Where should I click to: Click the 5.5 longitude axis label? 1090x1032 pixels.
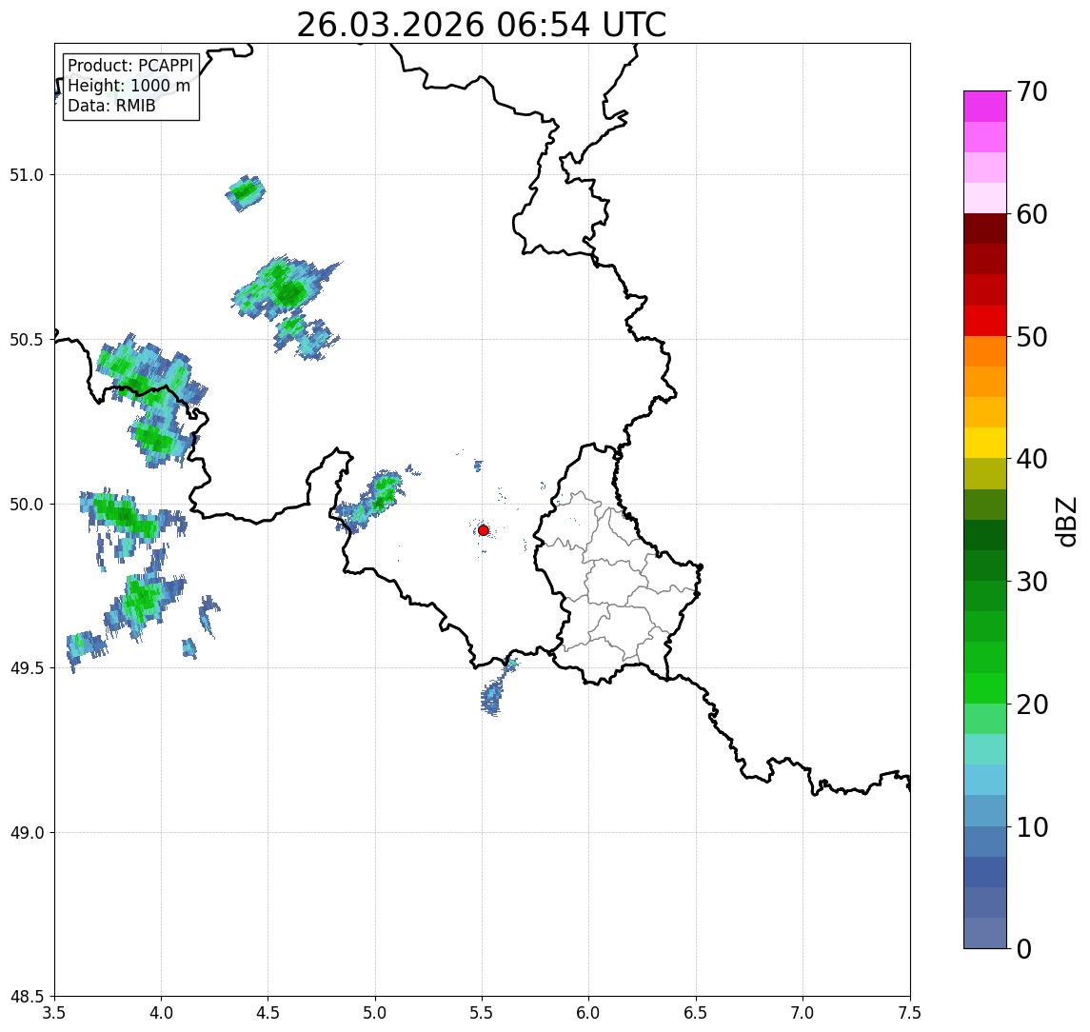click(482, 1012)
